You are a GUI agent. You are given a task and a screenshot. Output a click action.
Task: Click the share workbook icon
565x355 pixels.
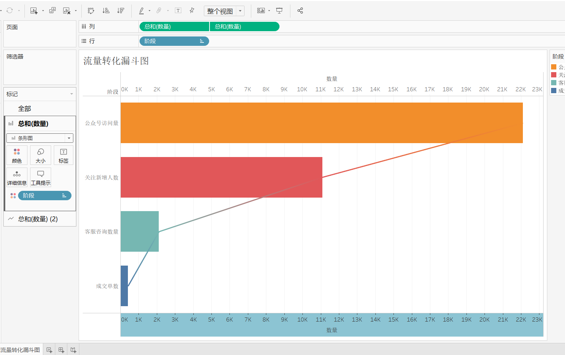[300, 11]
